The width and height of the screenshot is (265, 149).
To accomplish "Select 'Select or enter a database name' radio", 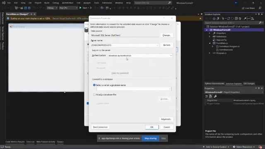I will point(94,85).
